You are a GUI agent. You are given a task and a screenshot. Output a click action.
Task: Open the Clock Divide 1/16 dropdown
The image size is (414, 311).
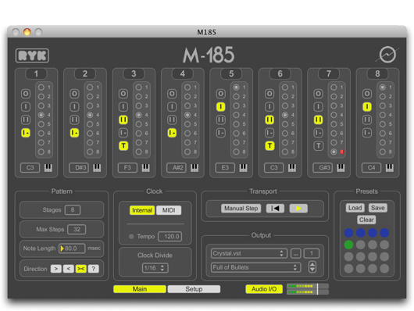[155, 268]
